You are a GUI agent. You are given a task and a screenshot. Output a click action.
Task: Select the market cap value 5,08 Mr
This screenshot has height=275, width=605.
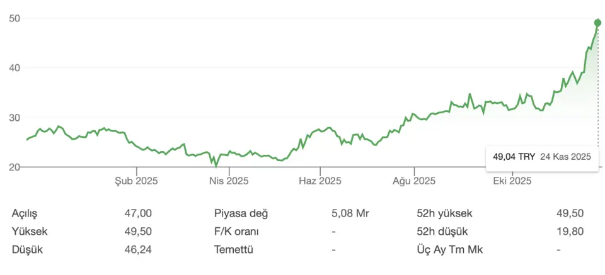[x=350, y=213]
